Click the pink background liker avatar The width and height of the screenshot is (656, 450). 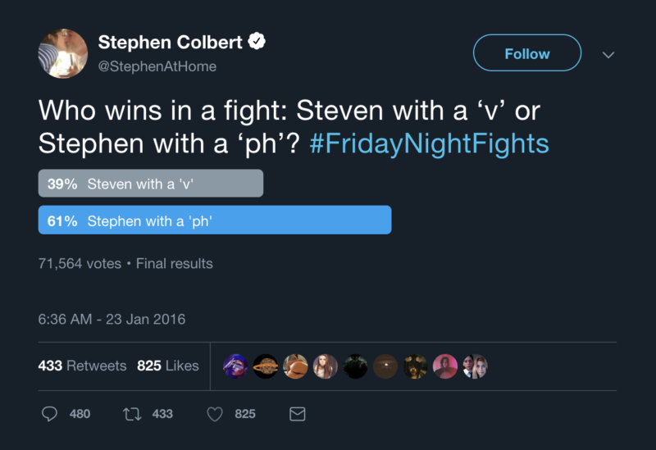445,366
